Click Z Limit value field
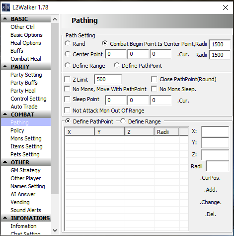The width and height of the screenshot is (234, 236). point(108,79)
